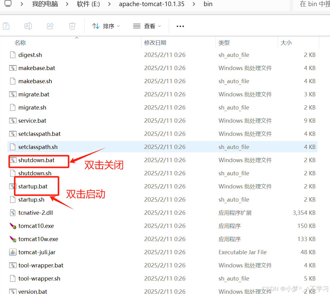This screenshot has height=294, width=330.
Task: Open the more options ellipsis menu
Action: (180, 26)
